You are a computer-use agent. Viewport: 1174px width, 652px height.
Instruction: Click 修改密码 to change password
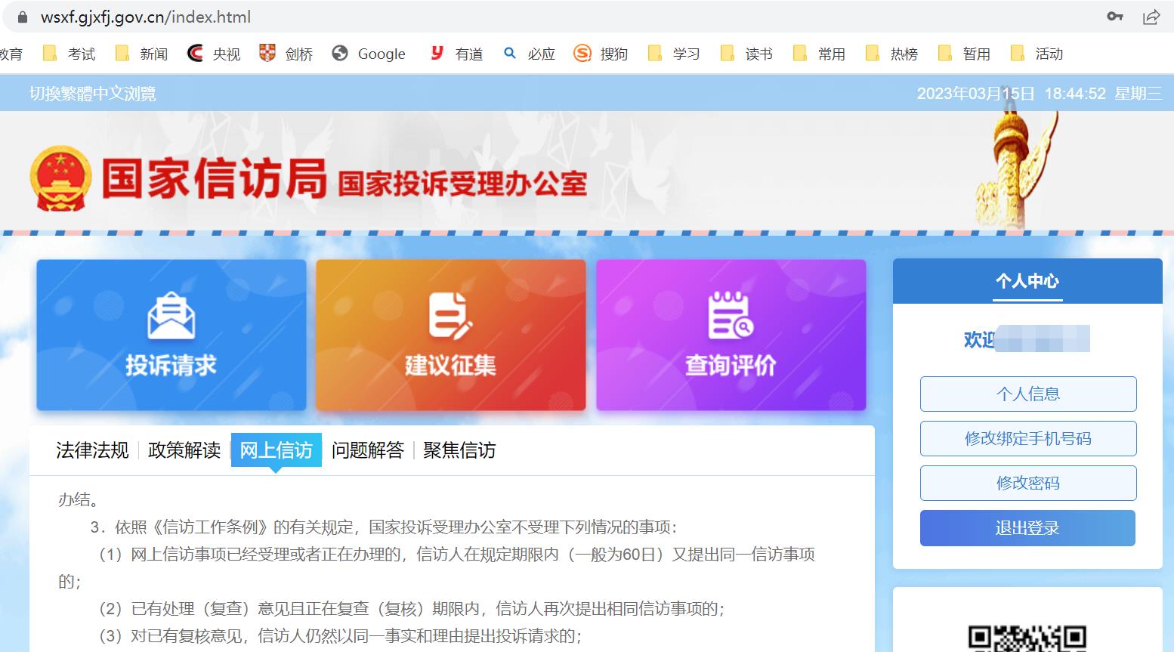(1028, 483)
